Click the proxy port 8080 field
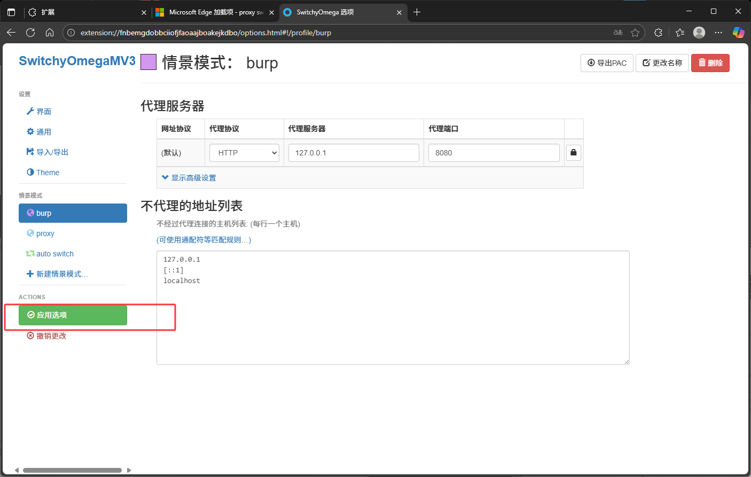 point(494,153)
